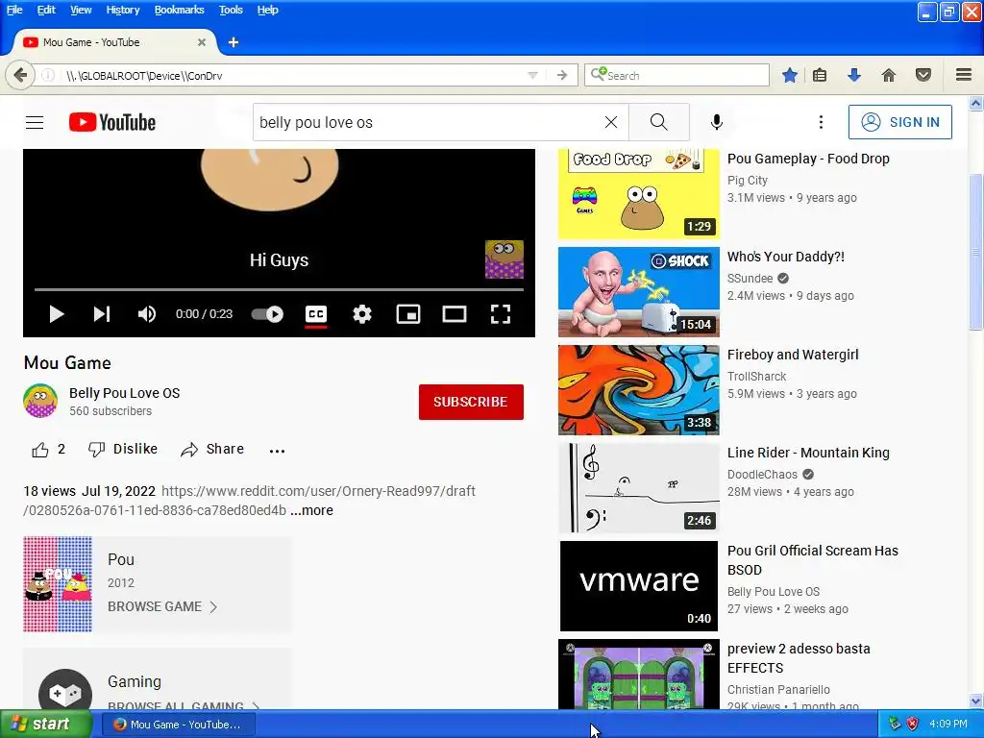Focus the Firefox Search box
The width and height of the screenshot is (984, 738).
click(676, 75)
